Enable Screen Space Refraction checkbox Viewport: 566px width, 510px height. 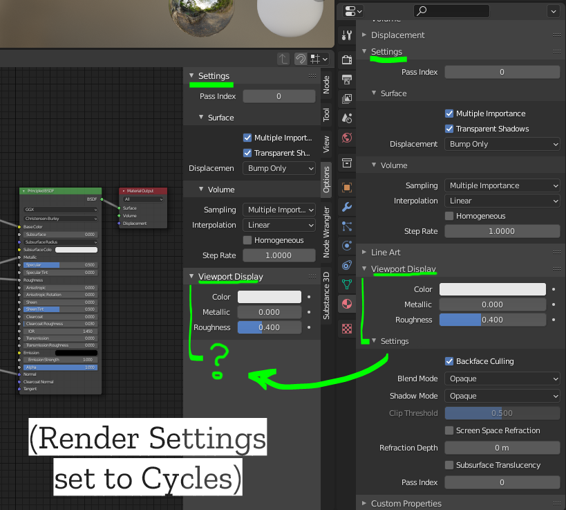pyautogui.click(x=449, y=430)
